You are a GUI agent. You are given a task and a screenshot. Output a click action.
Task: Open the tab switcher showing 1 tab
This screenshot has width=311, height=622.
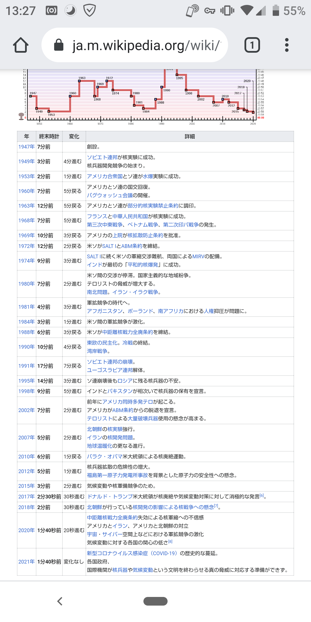point(252,45)
